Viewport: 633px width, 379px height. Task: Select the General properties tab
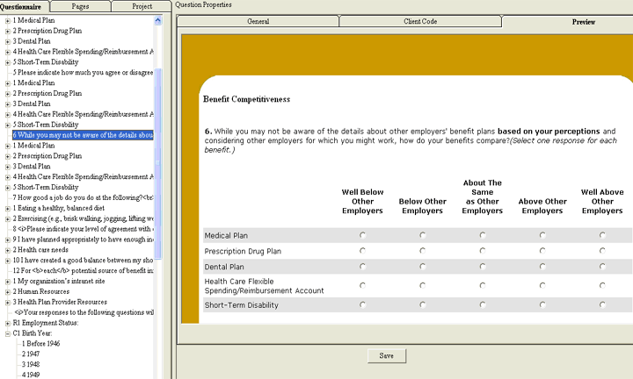click(x=258, y=21)
